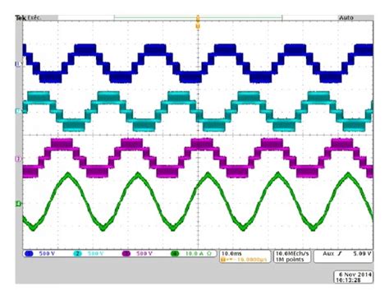The height and width of the screenshot is (300, 389).
Task: Click the rising edge trigger slope icon
Action: 340,253
